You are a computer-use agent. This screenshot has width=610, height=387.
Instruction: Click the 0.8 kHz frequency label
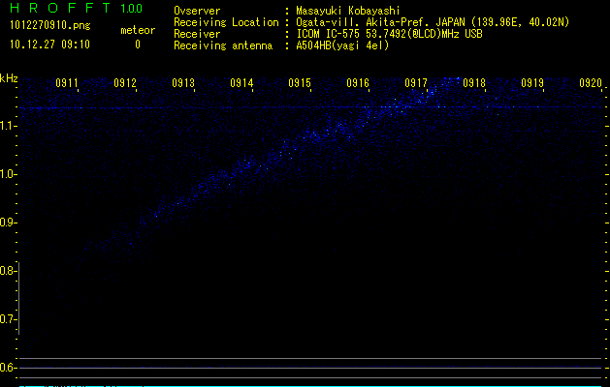point(8,271)
